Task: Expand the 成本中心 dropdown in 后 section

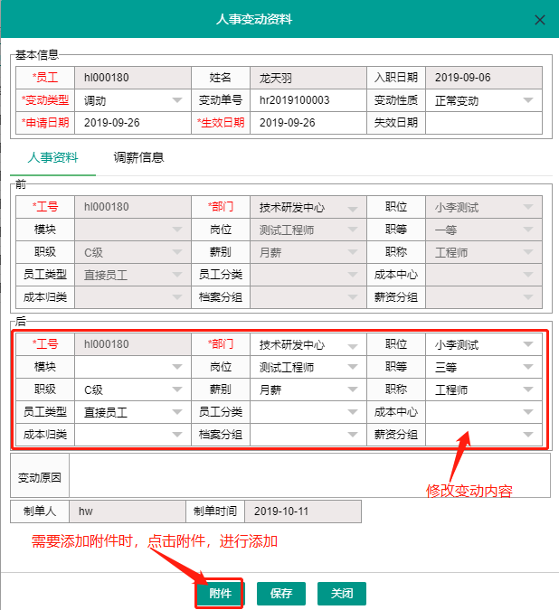Action: (x=528, y=412)
